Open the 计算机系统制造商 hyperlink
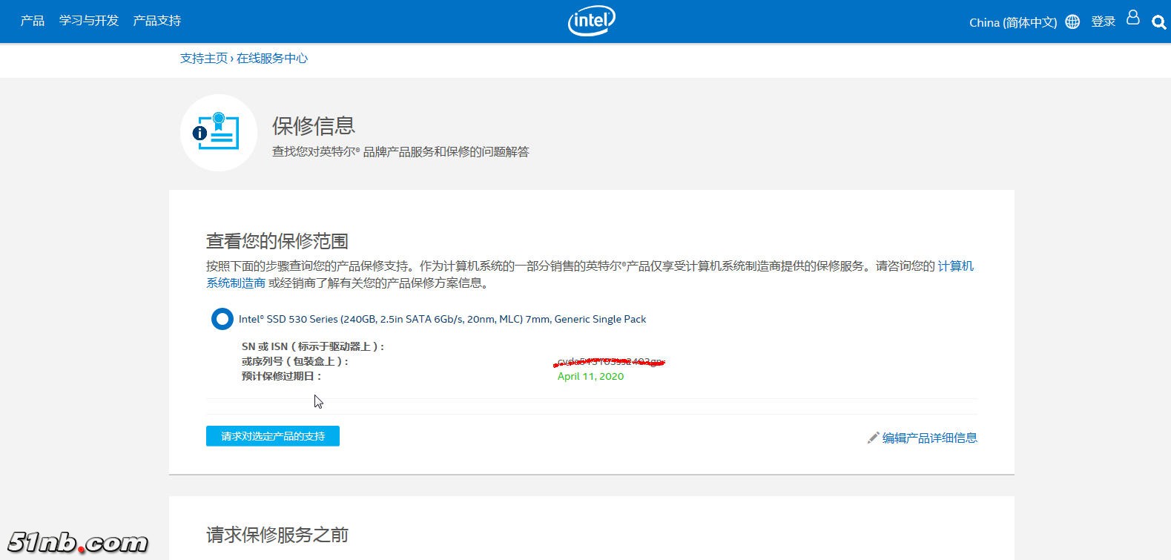 (955, 266)
